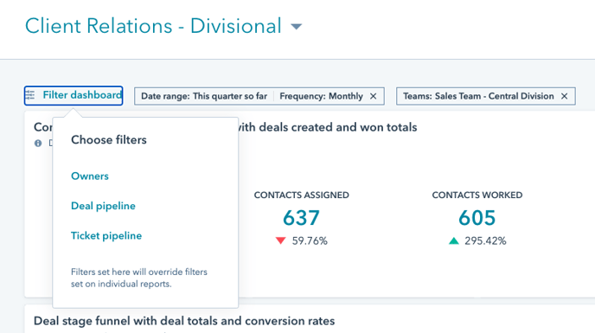Click the Filter dashboard button
595x333 pixels.
coord(74,95)
